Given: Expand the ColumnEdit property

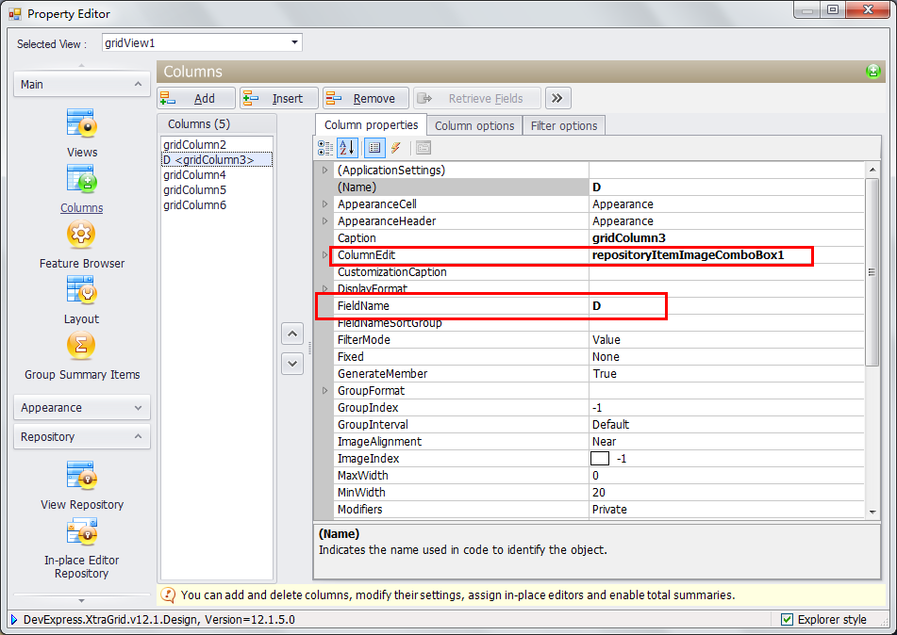Looking at the screenshot, I should (x=324, y=255).
